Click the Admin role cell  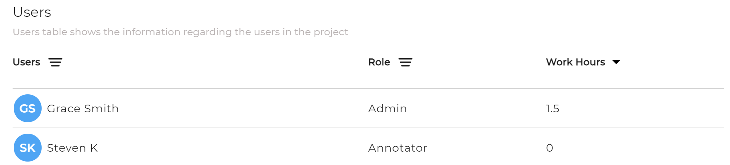coord(388,108)
